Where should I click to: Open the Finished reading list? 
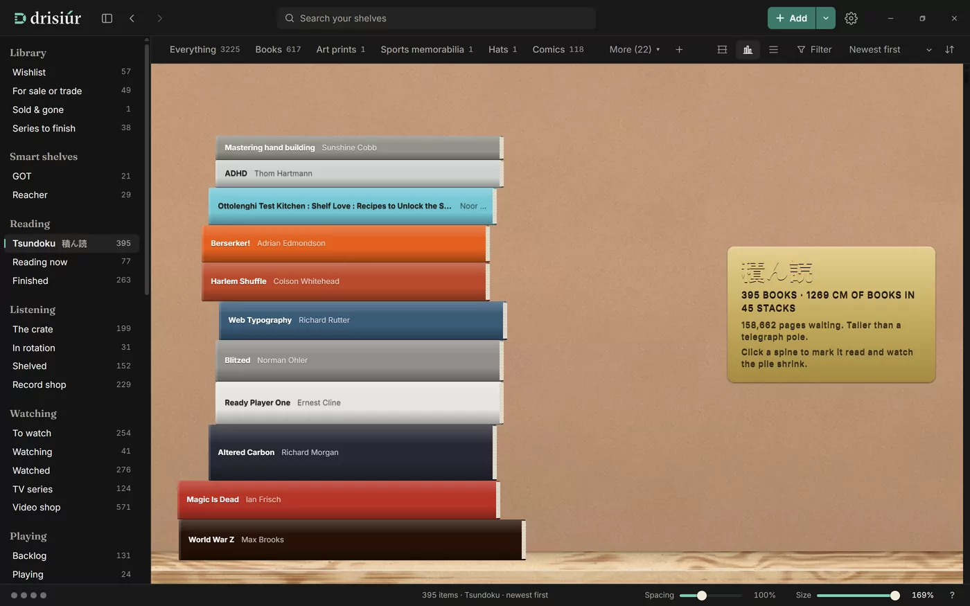tap(71, 280)
